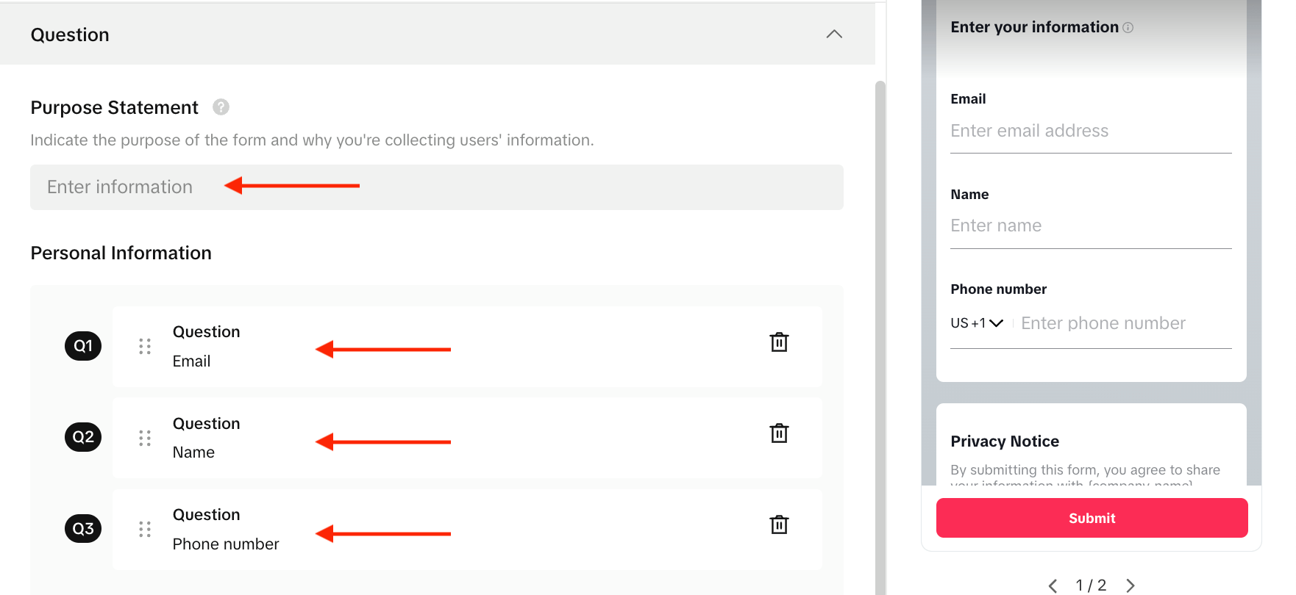
Task: Click the drag handle for Phone number question
Action: coord(145,529)
